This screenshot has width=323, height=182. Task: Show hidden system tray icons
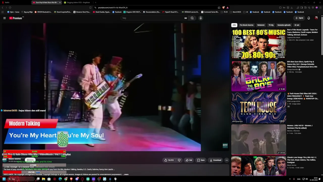click(x=290, y=179)
